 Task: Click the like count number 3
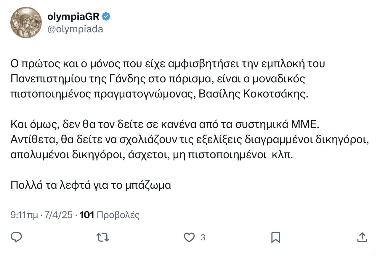point(203,237)
